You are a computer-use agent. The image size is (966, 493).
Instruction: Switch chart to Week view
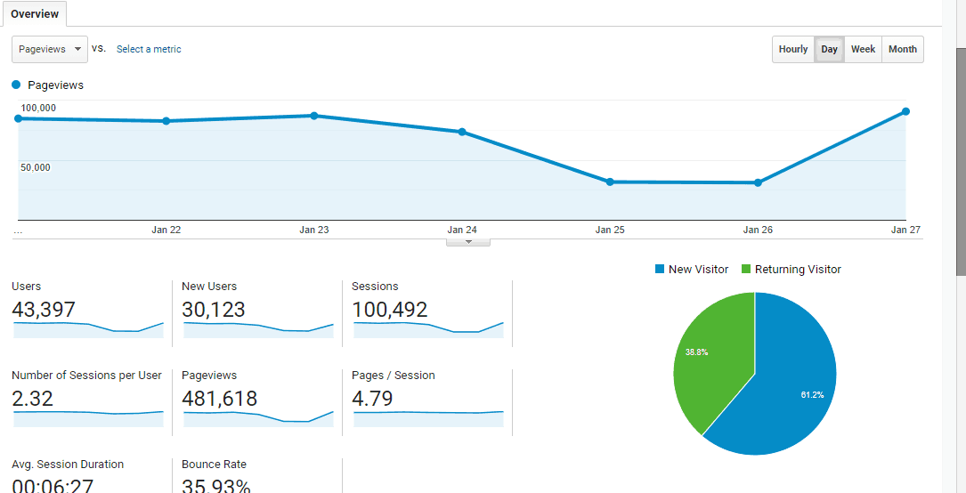pyautogui.click(x=863, y=50)
